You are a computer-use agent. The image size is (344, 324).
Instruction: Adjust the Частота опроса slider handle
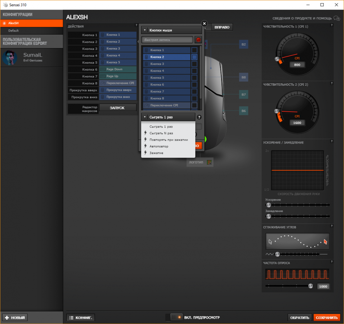coord(310,286)
